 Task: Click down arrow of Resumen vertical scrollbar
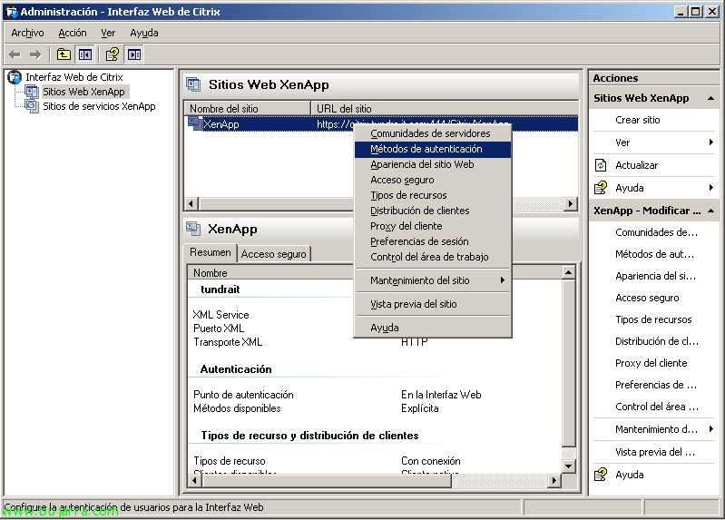(568, 466)
